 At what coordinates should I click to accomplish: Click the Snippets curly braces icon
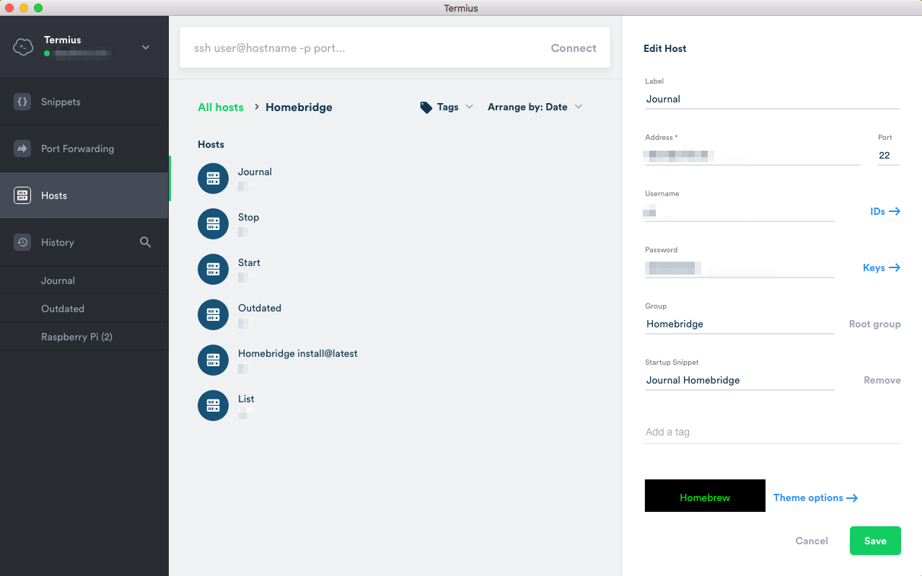(x=22, y=102)
